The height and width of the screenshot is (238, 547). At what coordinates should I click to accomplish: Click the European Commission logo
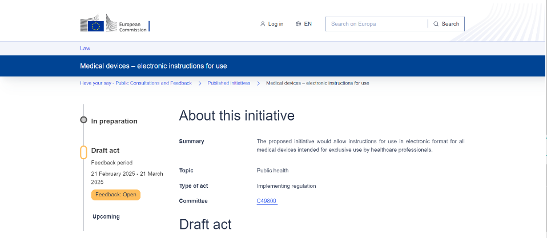(x=114, y=24)
